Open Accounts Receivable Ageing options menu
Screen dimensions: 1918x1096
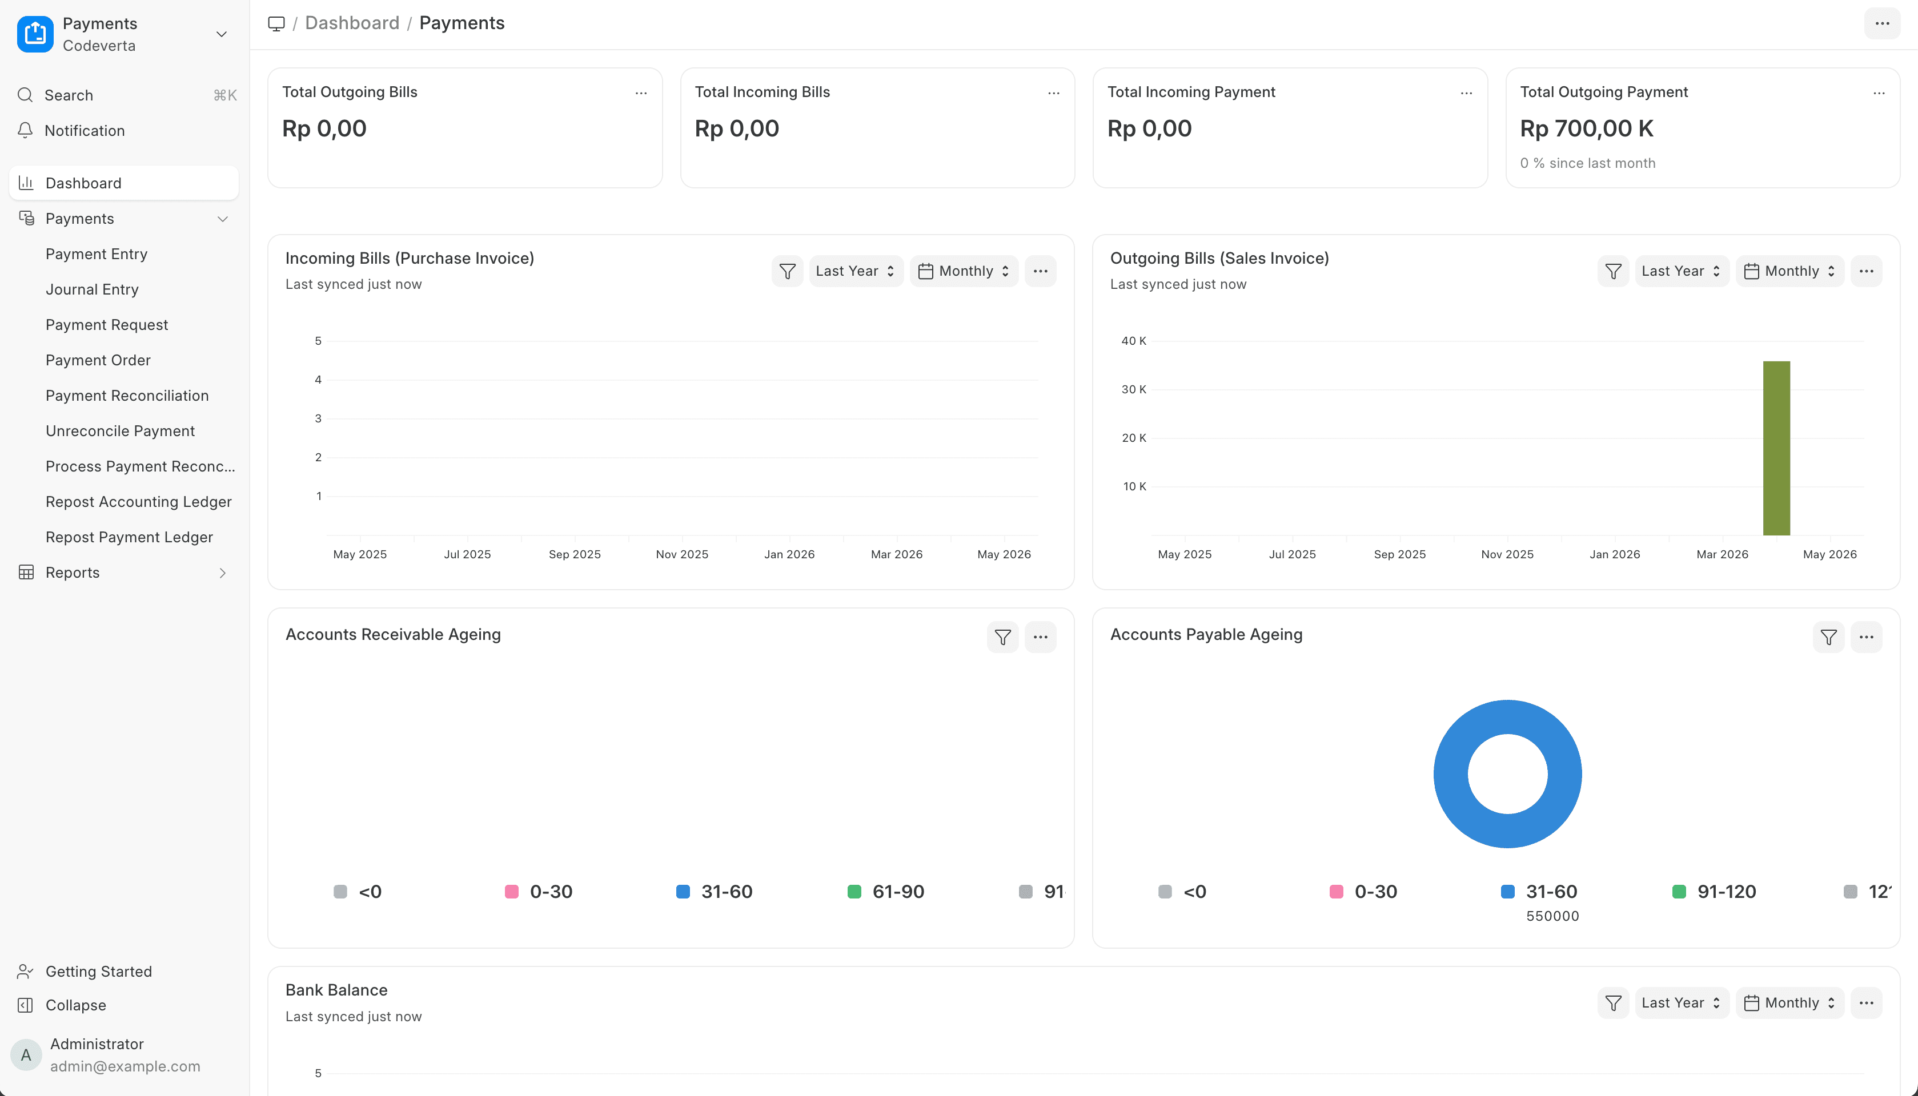point(1040,637)
